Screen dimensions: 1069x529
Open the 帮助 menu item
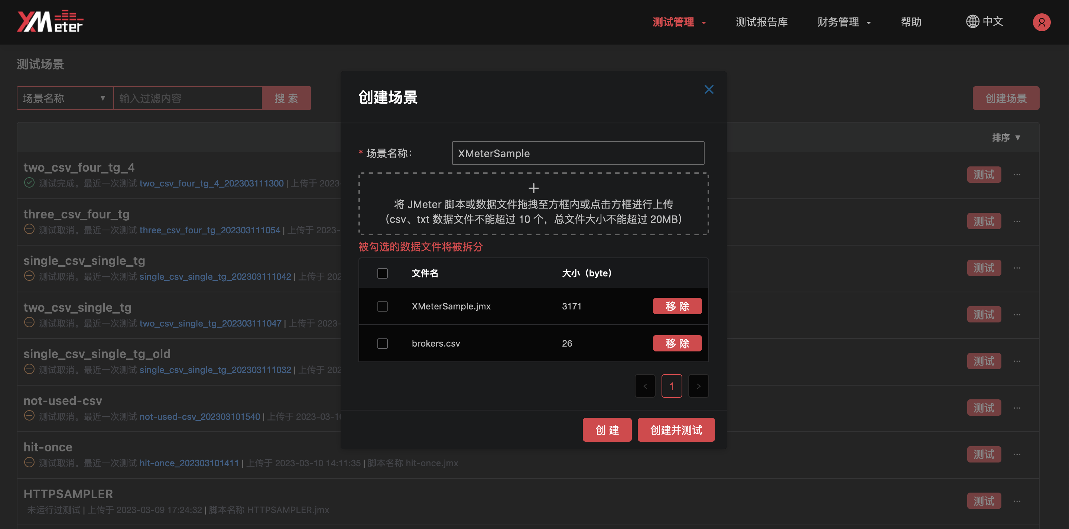910,22
